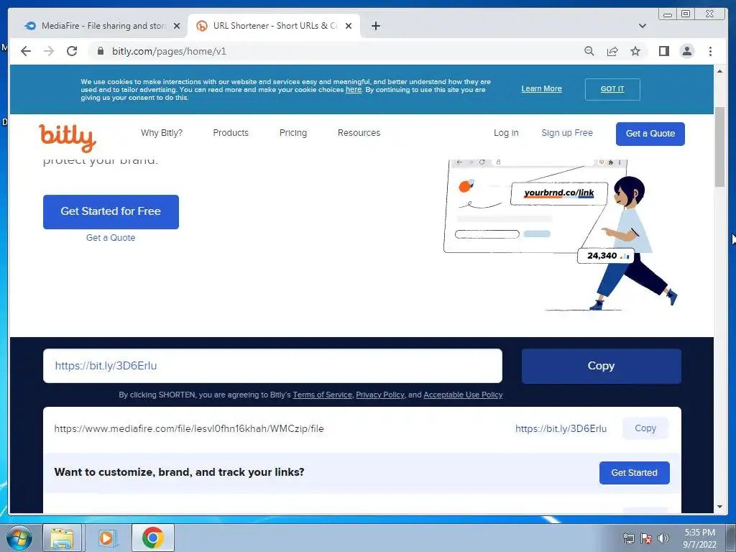
Task: Accept cookies with GOT IT
Action: [612, 89]
